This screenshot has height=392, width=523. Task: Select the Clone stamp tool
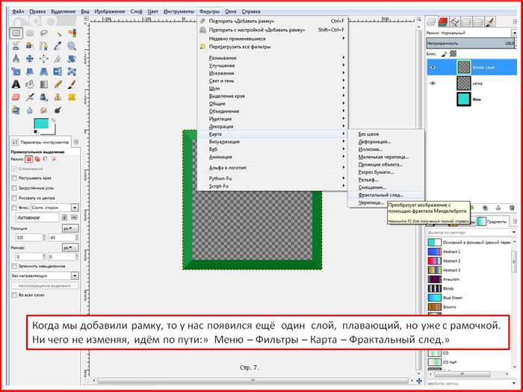click(58, 97)
